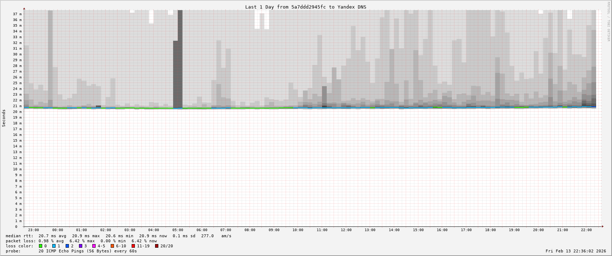Select the 12:00 label on time axis
Screen dimensions: 612x256
coord(346,230)
